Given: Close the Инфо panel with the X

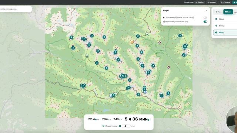Looking at the screenshot, I should tap(207, 10).
